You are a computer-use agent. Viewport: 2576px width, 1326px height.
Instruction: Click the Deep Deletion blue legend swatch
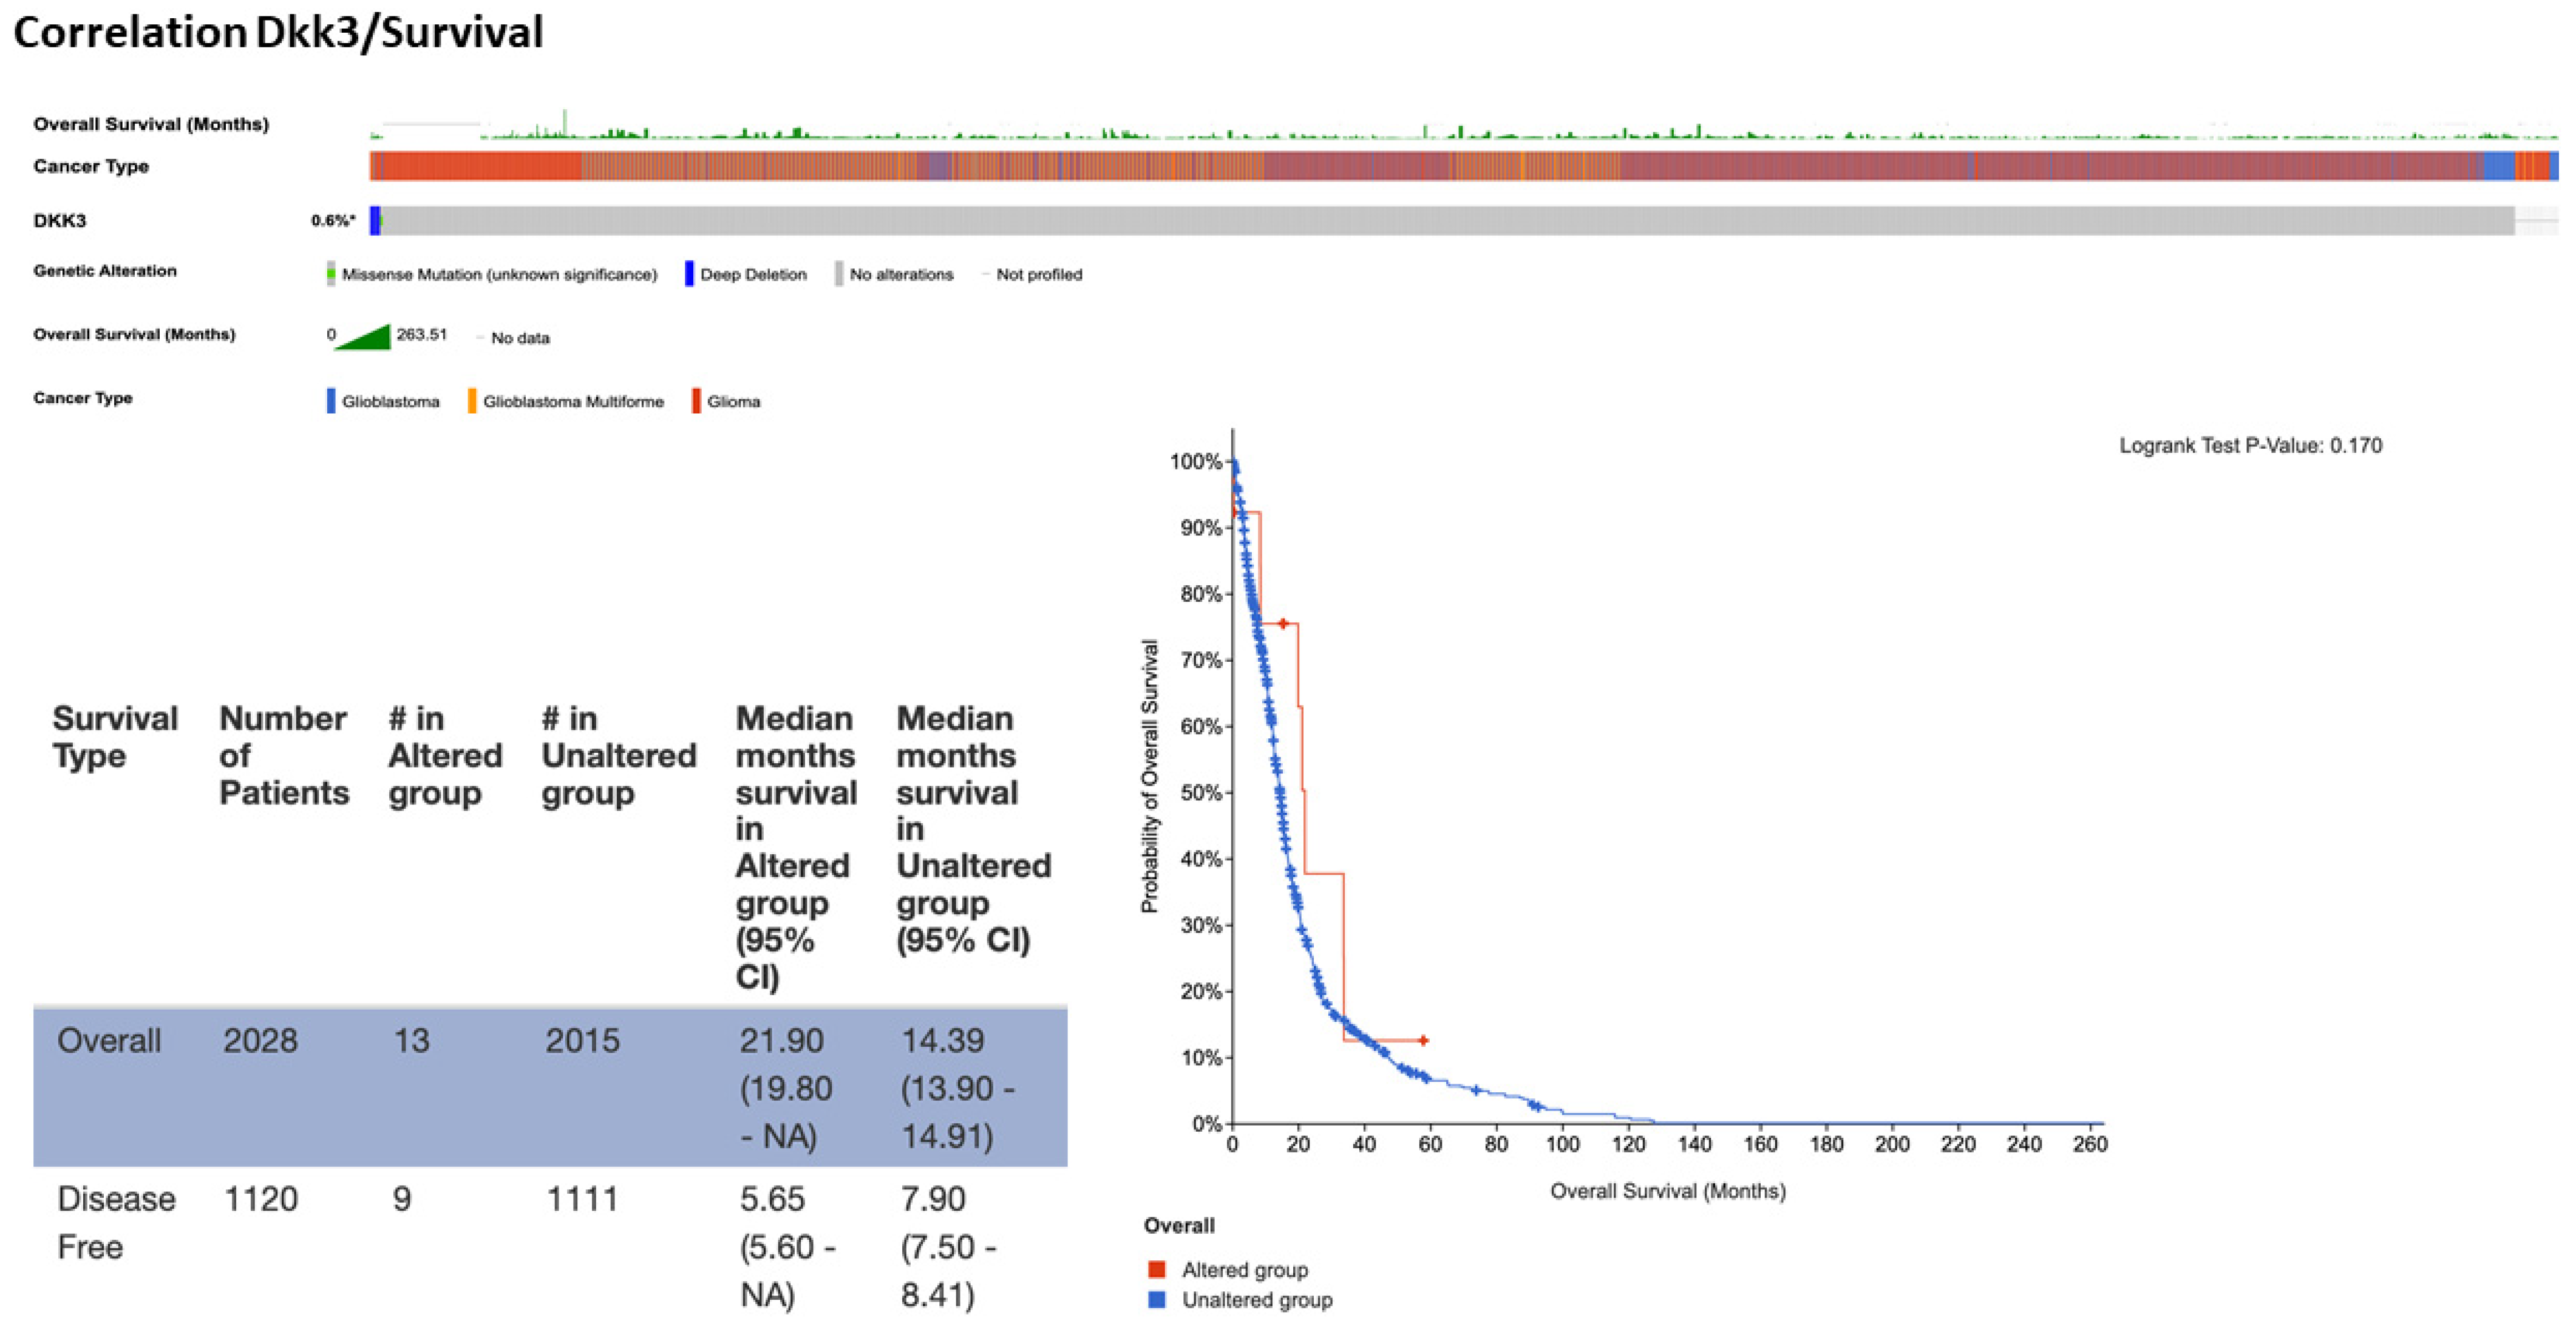tap(689, 273)
